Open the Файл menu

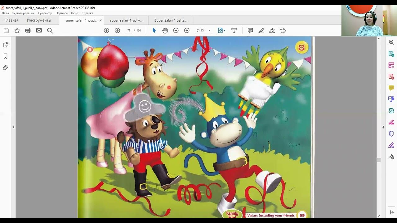coord(5,13)
